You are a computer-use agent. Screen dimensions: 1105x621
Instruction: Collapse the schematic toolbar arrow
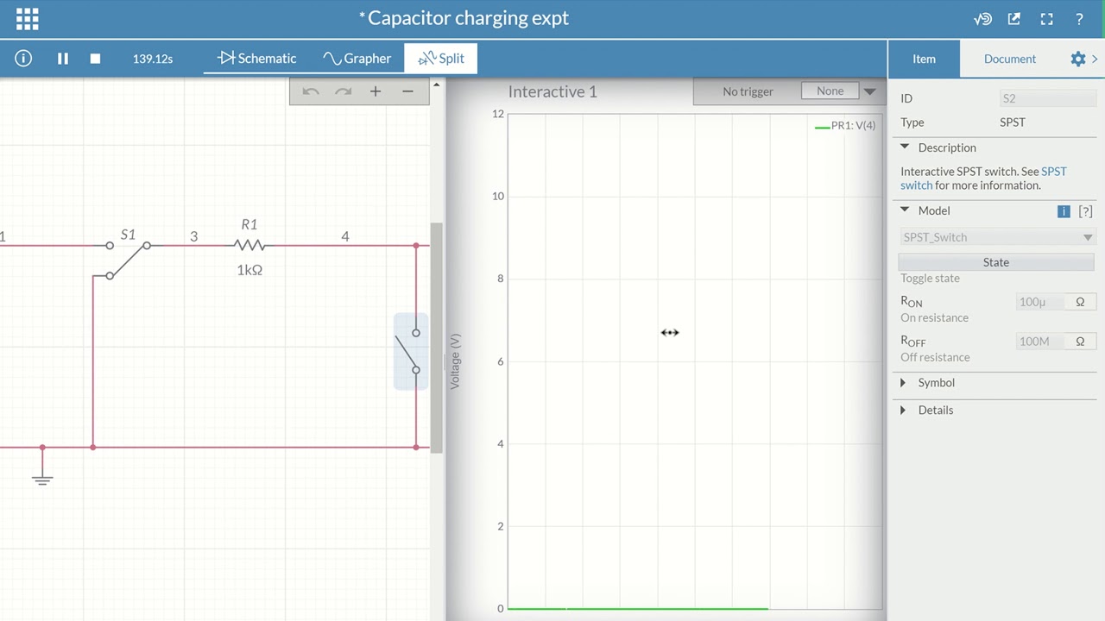[x=436, y=85]
